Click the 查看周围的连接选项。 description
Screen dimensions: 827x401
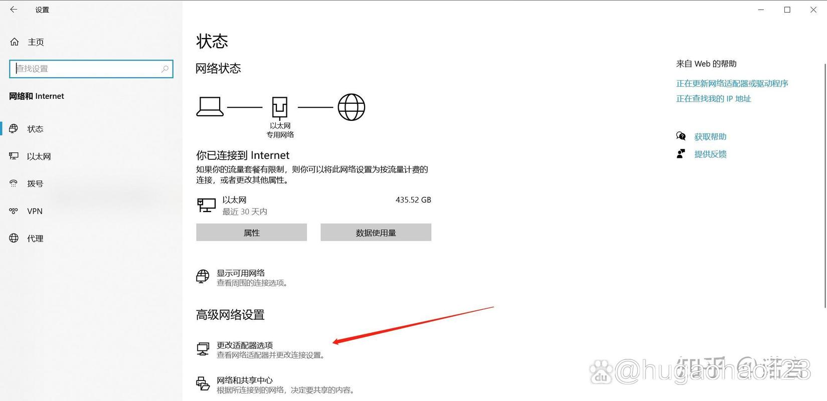pos(253,283)
